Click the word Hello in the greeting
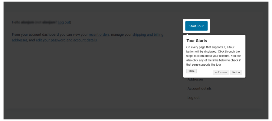This screenshot has height=121, width=272. click(16, 22)
